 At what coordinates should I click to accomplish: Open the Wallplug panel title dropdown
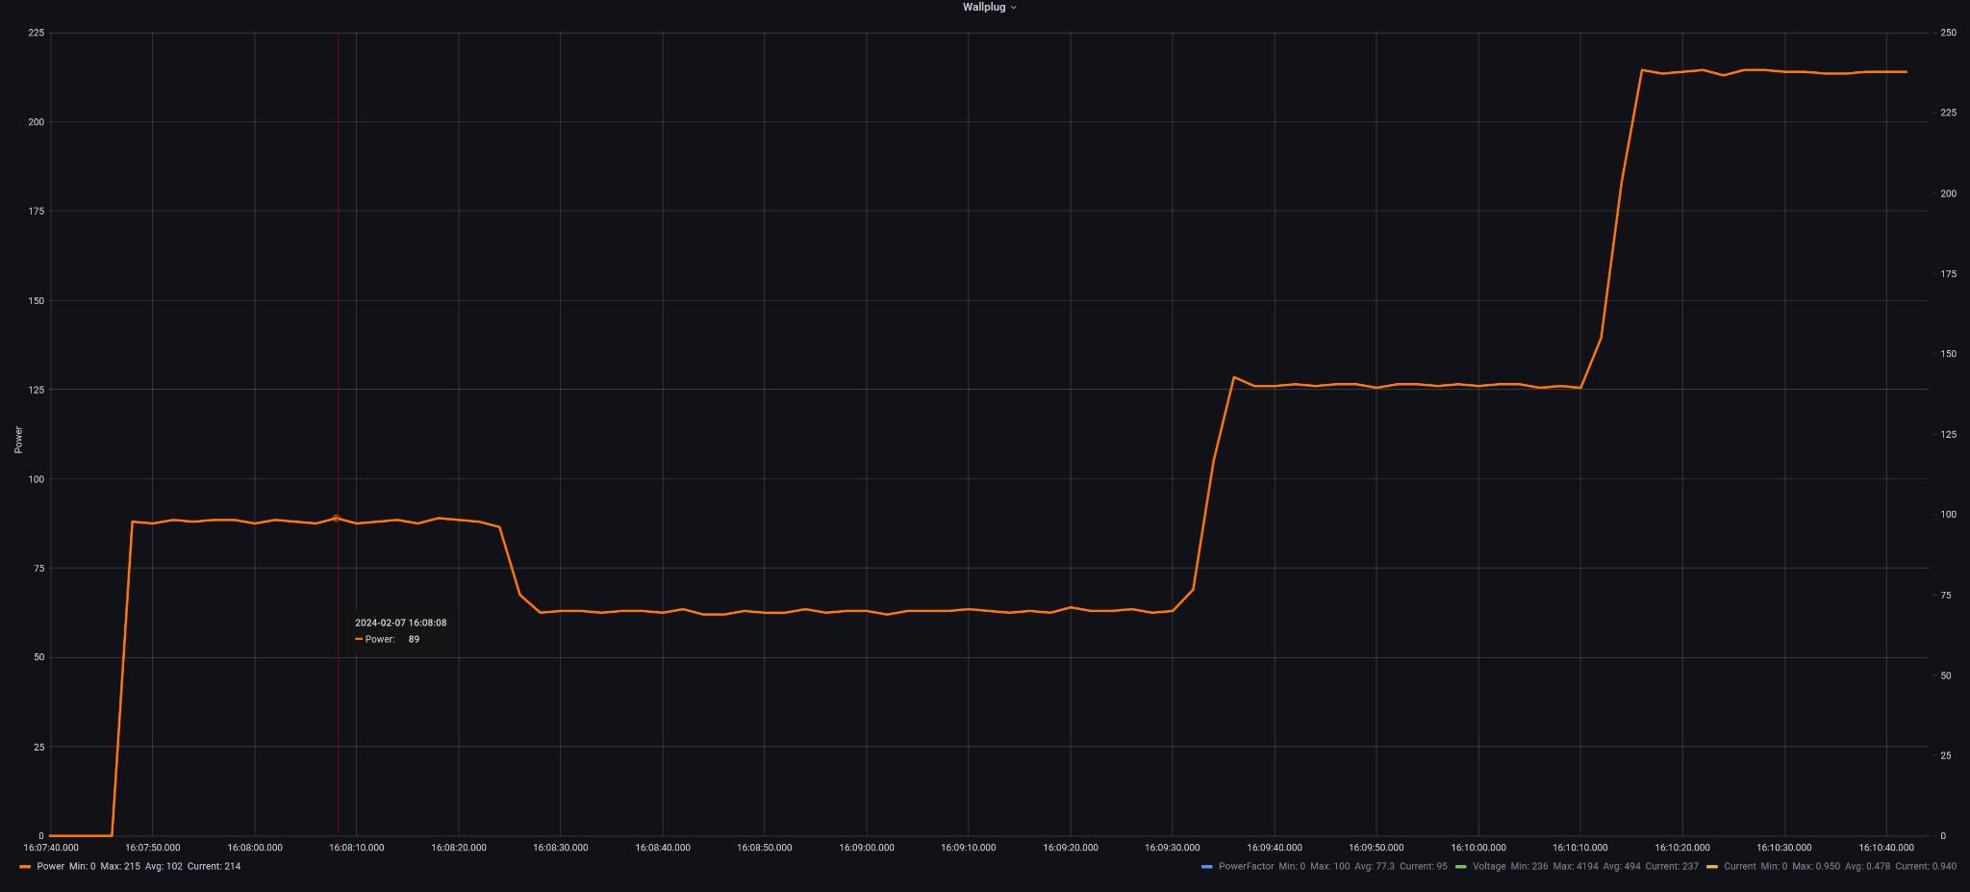990,7
